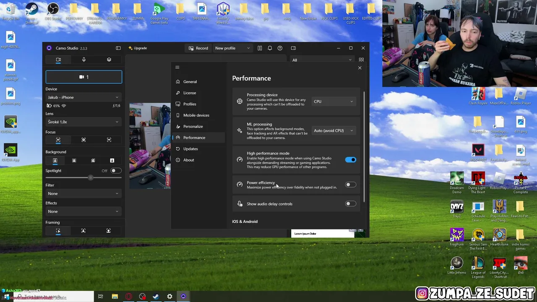
Task: Toggle the left sidebar panel icon
Action: (x=118, y=48)
